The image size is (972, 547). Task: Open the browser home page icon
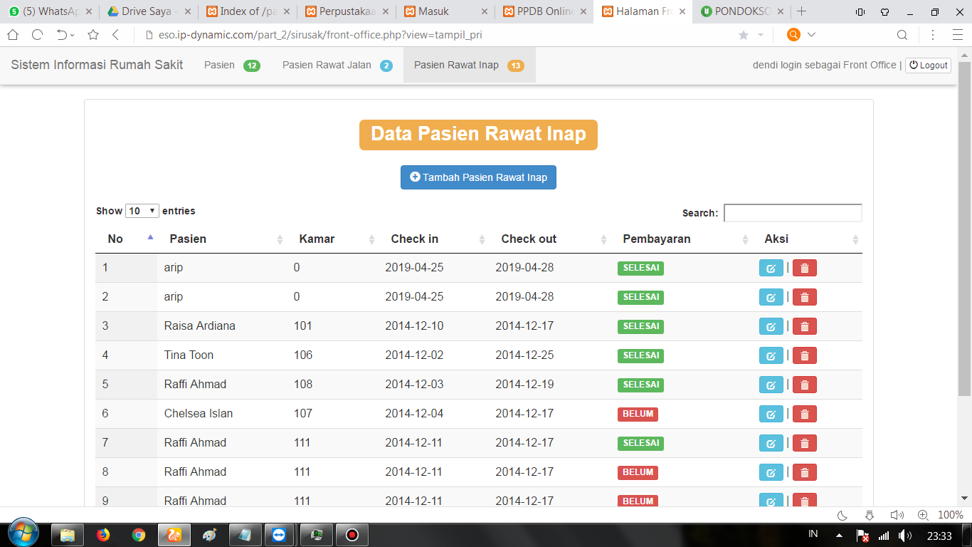(x=13, y=35)
